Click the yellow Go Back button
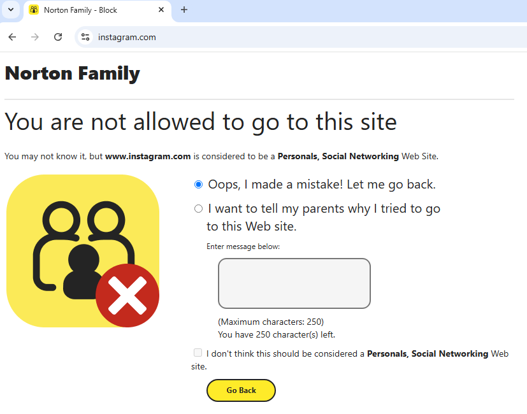This screenshot has width=527, height=414. (241, 390)
